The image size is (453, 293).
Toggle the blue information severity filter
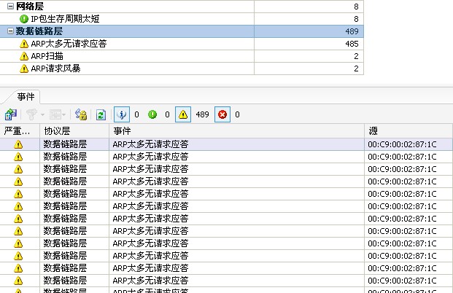pos(122,114)
